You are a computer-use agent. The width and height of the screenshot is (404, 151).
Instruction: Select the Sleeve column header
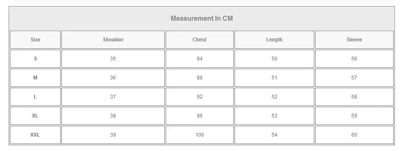(x=354, y=40)
